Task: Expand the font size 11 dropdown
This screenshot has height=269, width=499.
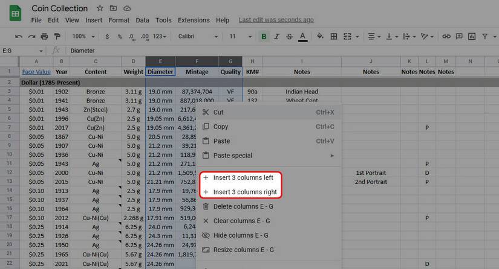Action: tap(238, 37)
